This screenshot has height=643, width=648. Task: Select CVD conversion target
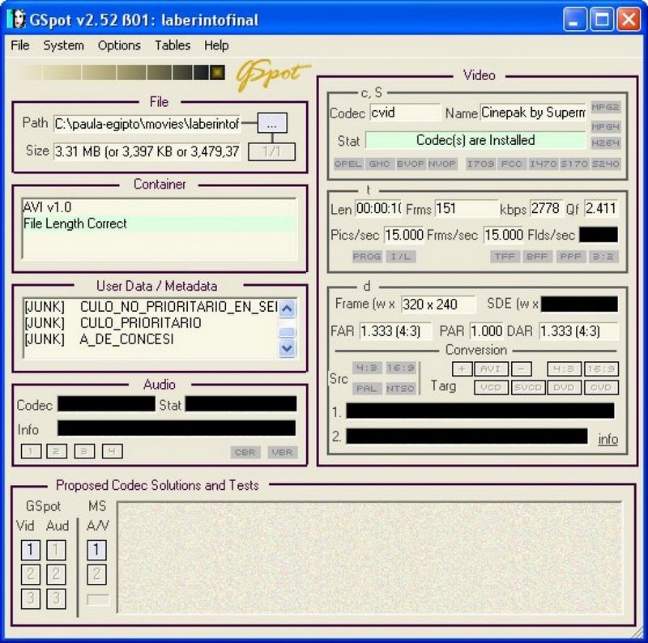pyautogui.click(x=601, y=388)
